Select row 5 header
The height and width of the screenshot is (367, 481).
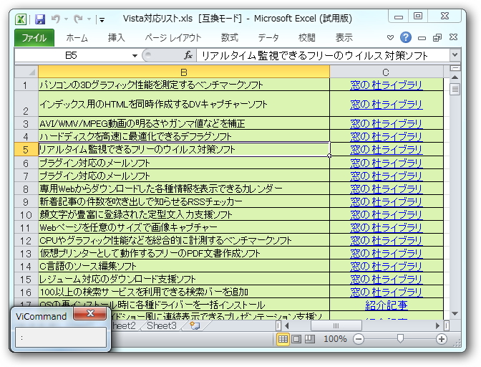(x=26, y=150)
